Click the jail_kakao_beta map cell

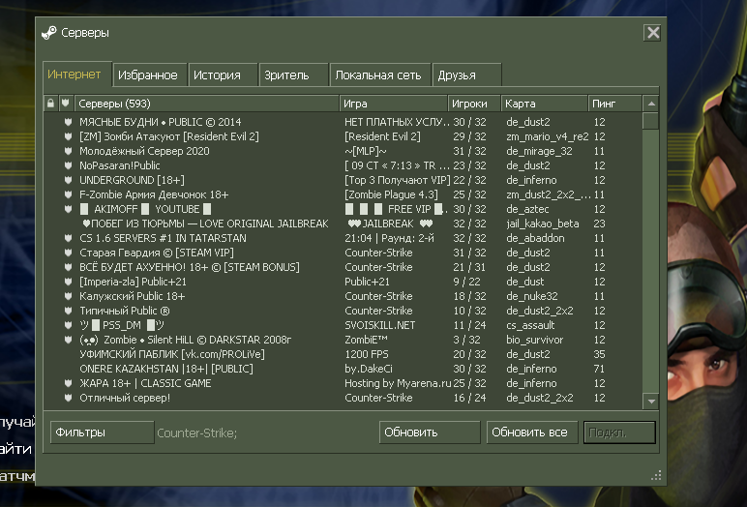click(543, 224)
